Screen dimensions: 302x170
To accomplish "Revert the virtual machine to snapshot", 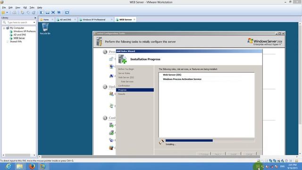I will [x=28, y=13].
